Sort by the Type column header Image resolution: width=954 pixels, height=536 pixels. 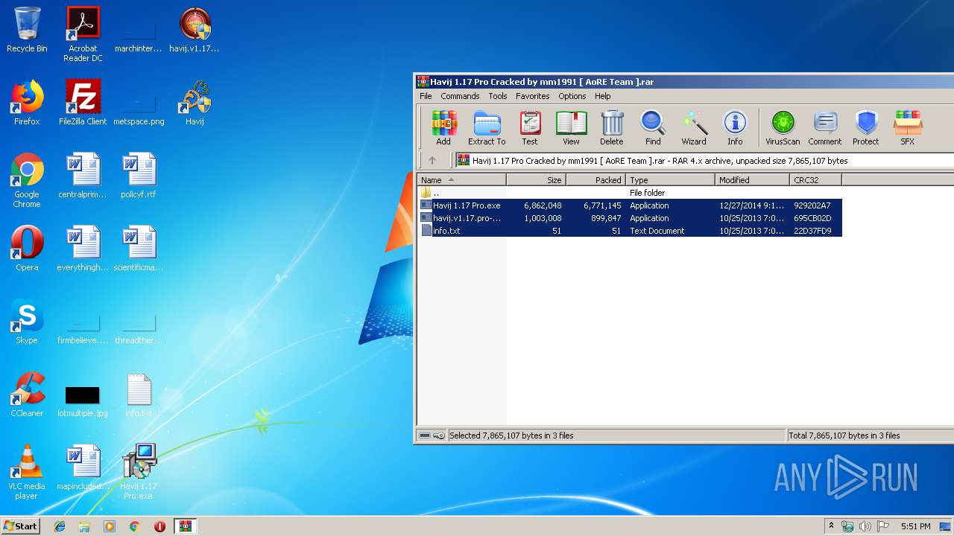tap(671, 180)
